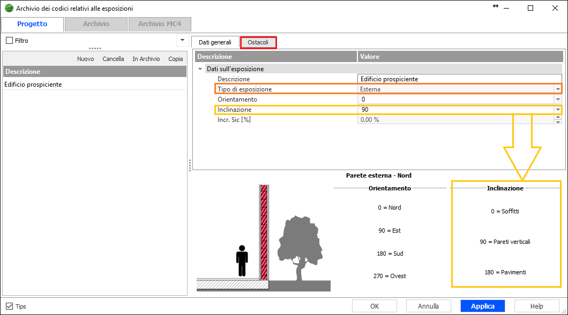Switch to the Archivio tab
The height and width of the screenshot is (315, 568).
click(96, 24)
